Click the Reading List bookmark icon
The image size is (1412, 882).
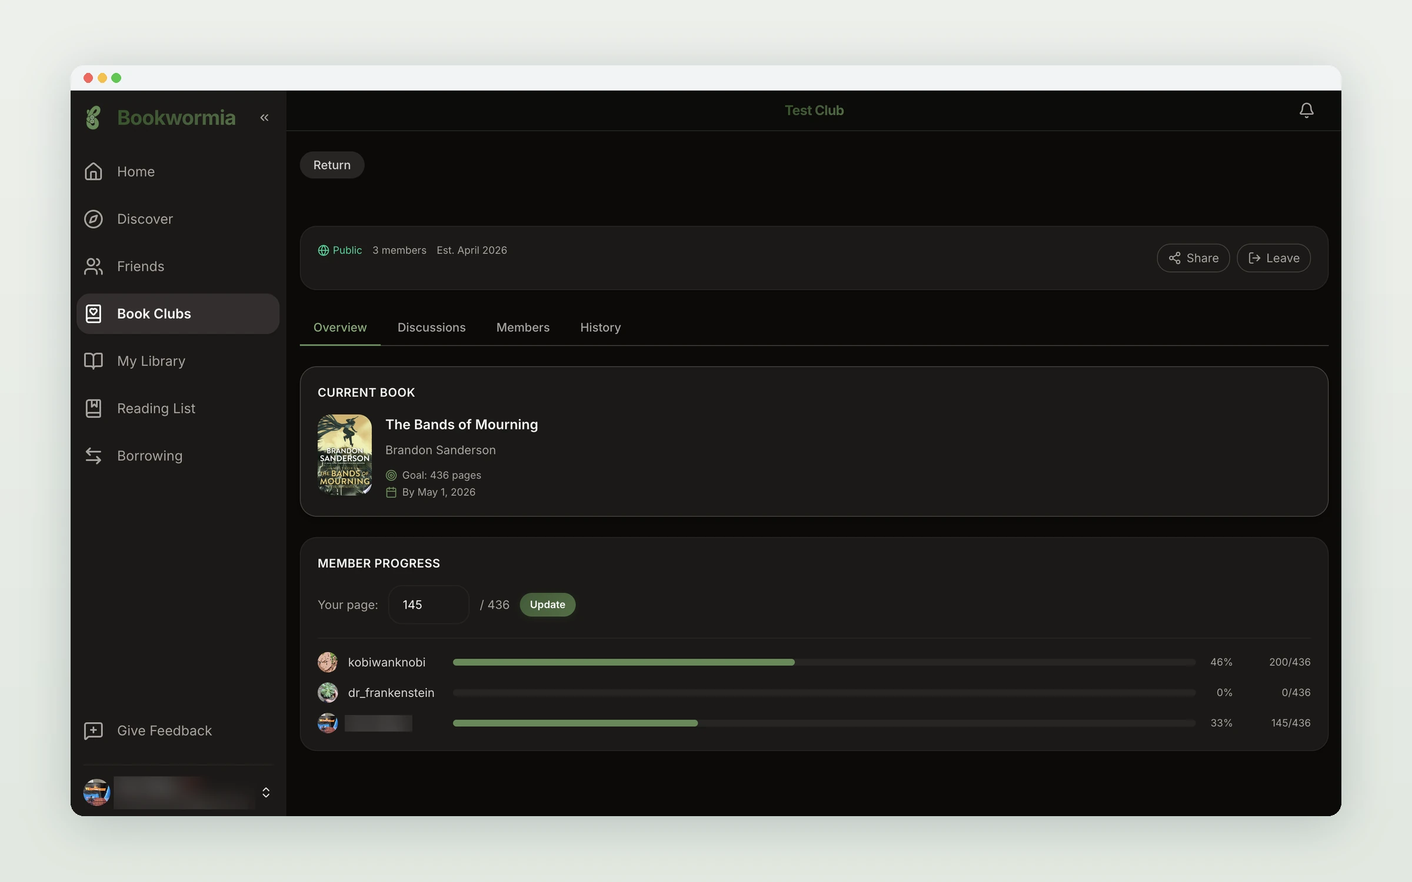[x=93, y=408]
